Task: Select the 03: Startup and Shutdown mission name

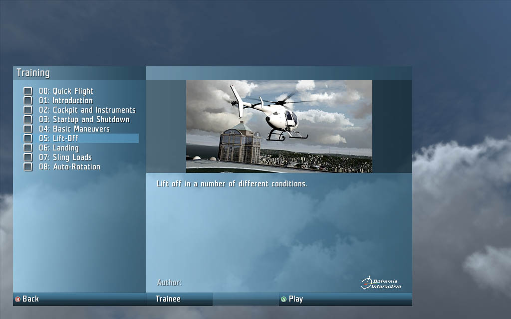Action: click(x=84, y=120)
